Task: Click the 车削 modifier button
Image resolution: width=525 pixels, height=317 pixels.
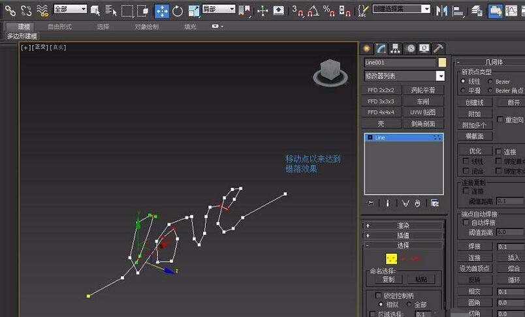Action: [x=423, y=101]
